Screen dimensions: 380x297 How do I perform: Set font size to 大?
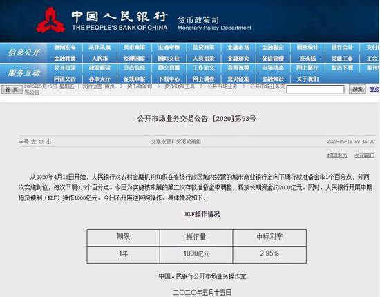point(33,142)
